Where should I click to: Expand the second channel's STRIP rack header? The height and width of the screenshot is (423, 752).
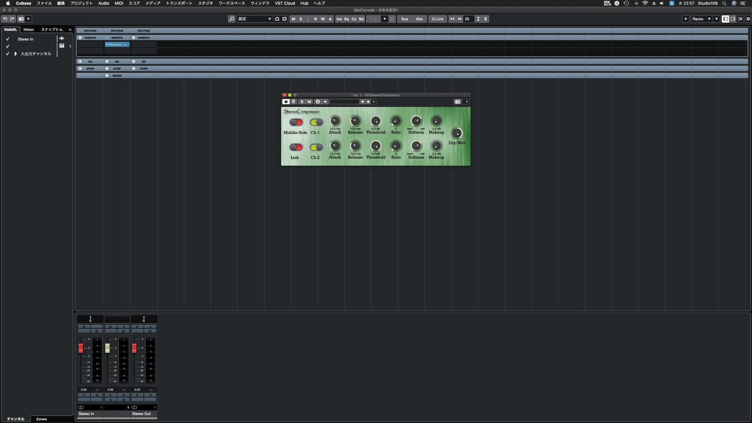pyautogui.click(x=117, y=69)
